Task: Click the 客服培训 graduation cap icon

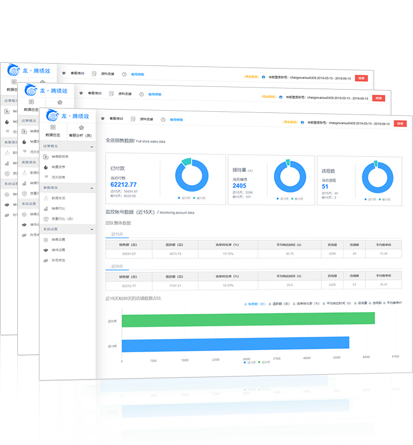Action: pyautogui.click(x=103, y=119)
